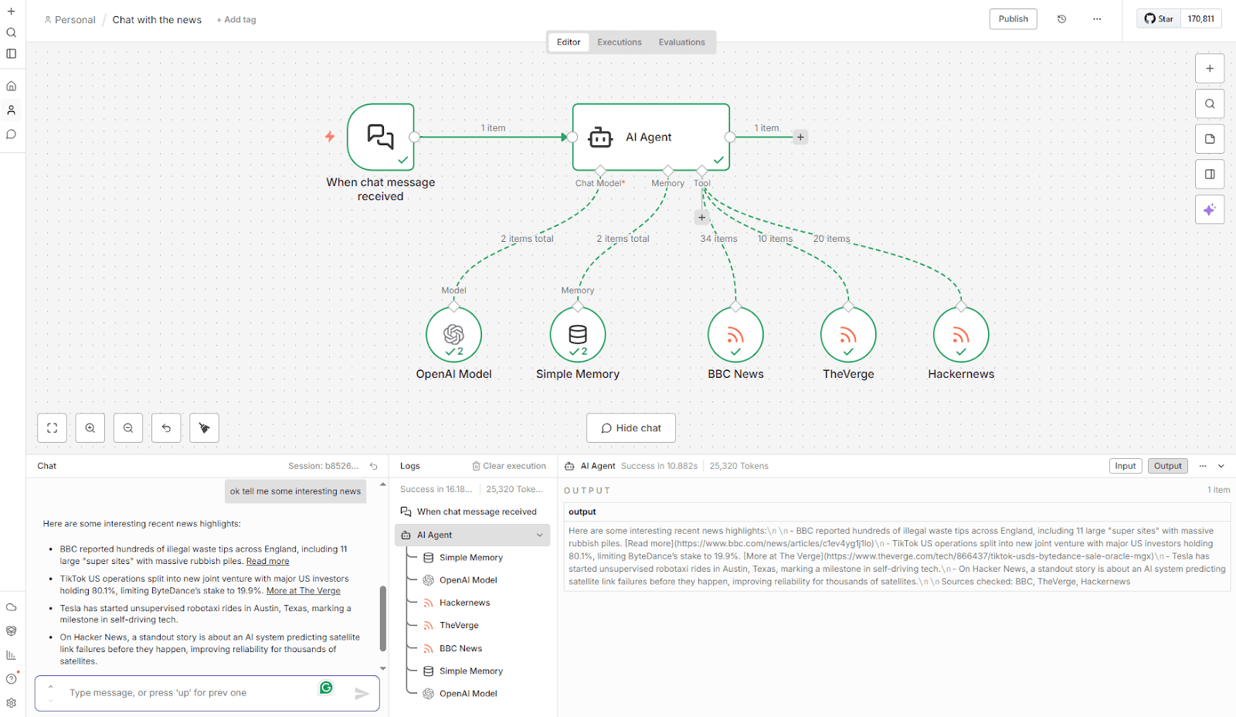
Task: Open the chat icon in left sidebar
Action: coord(12,134)
